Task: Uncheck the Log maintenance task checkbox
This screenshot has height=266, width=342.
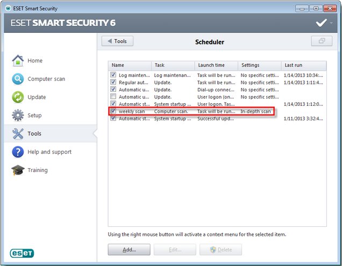Action: (113, 75)
